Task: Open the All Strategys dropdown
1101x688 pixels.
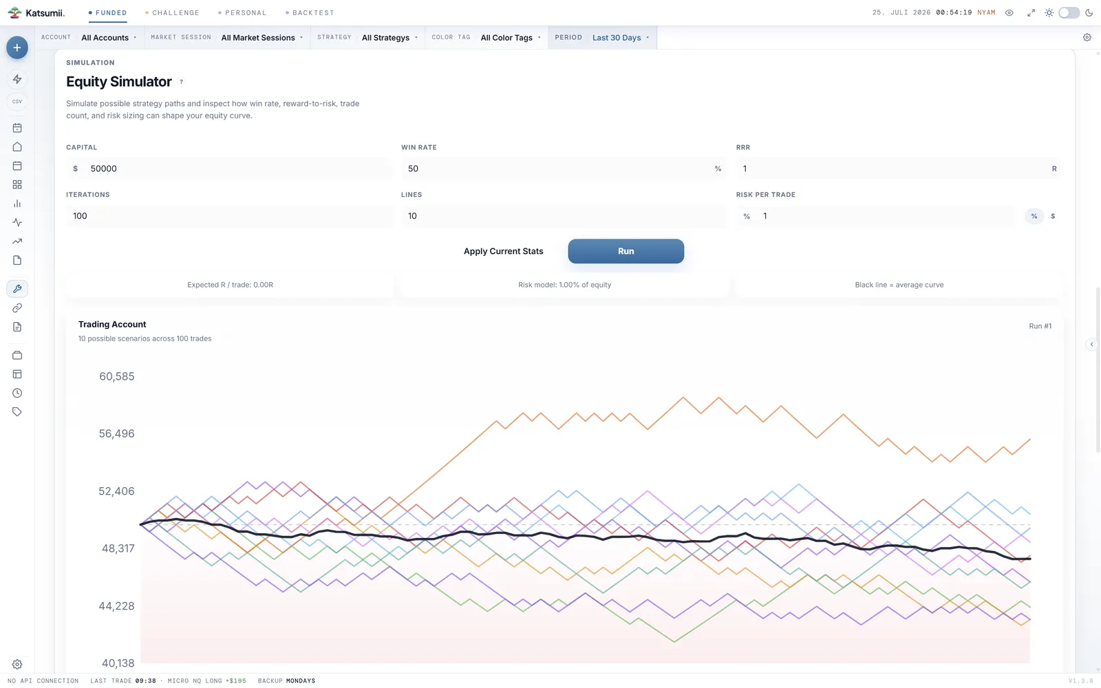Action: pos(389,38)
